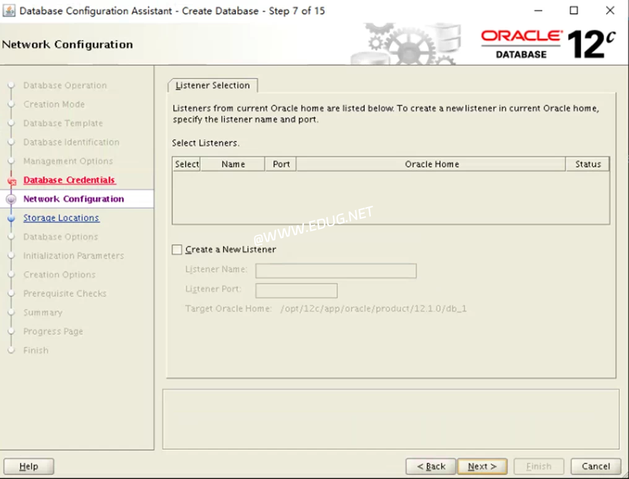Click the disabled Finish button
The height and width of the screenshot is (479, 629).
point(539,466)
